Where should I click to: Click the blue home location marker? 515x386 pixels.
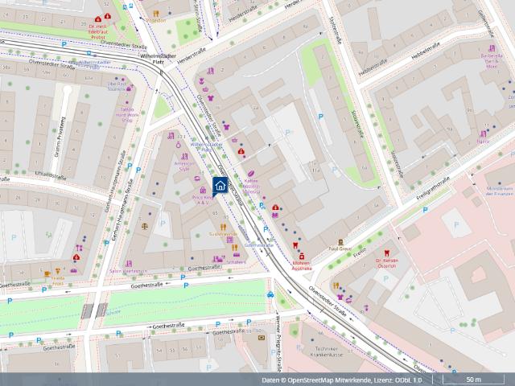point(220,186)
